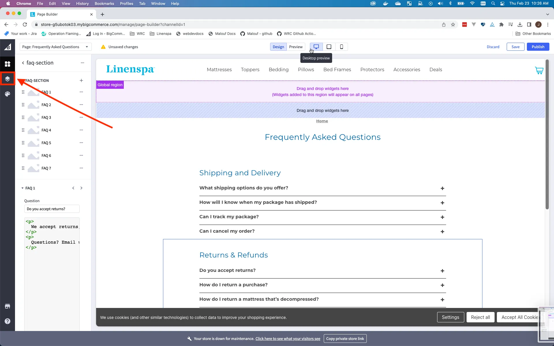Switch to the Preview tab
The width and height of the screenshot is (554, 346).
[x=296, y=46]
